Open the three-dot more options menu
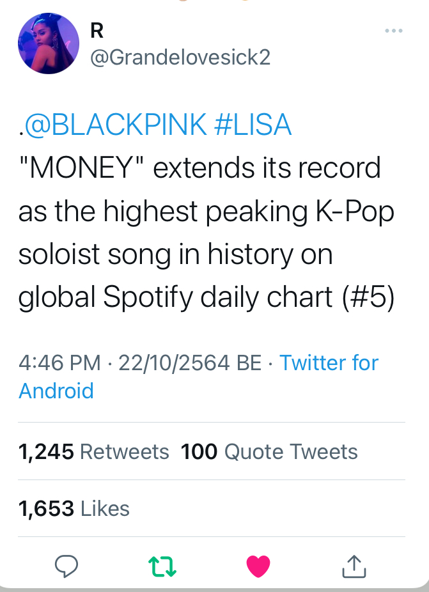Screen dimensions: 429x592 click(x=393, y=31)
